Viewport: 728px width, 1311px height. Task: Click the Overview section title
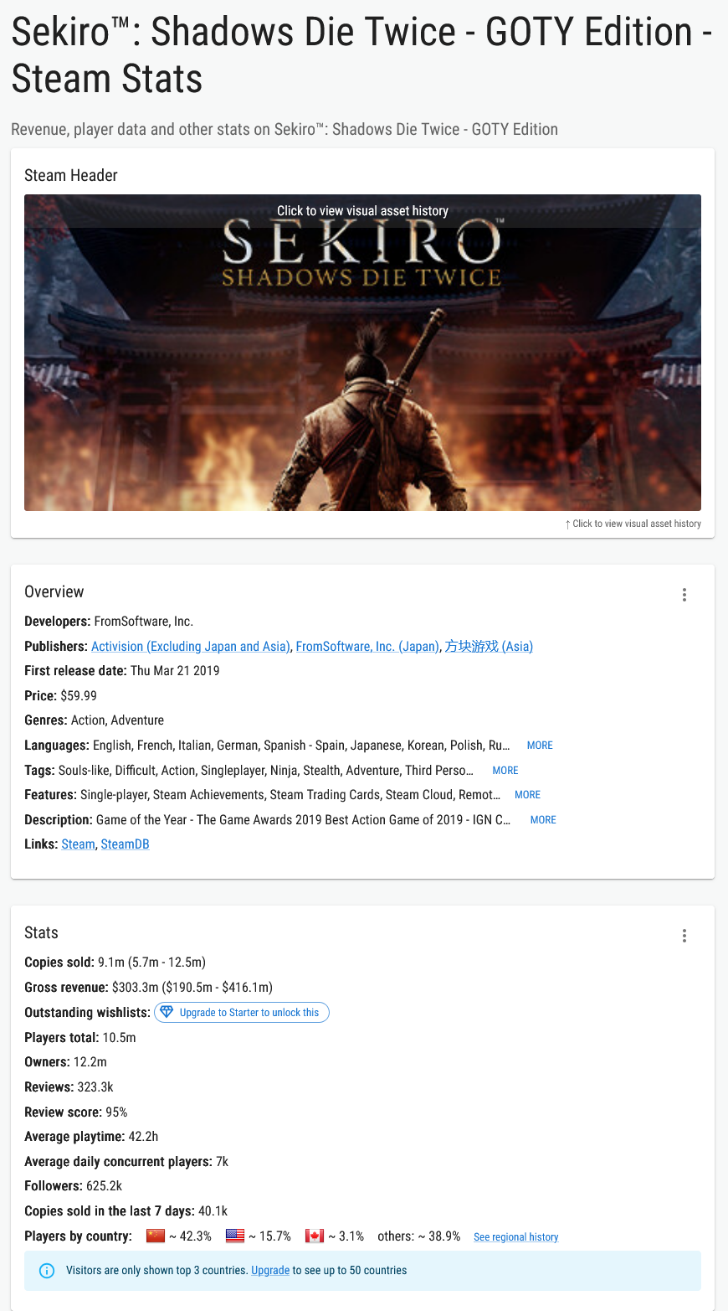tap(54, 591)
